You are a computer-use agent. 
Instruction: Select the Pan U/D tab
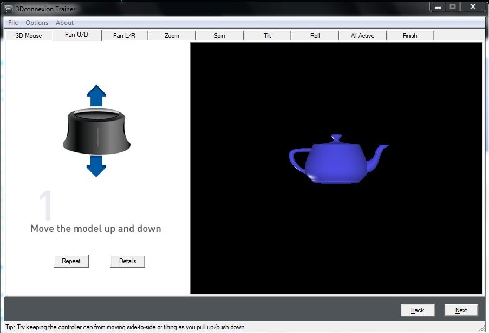(77, 35)
